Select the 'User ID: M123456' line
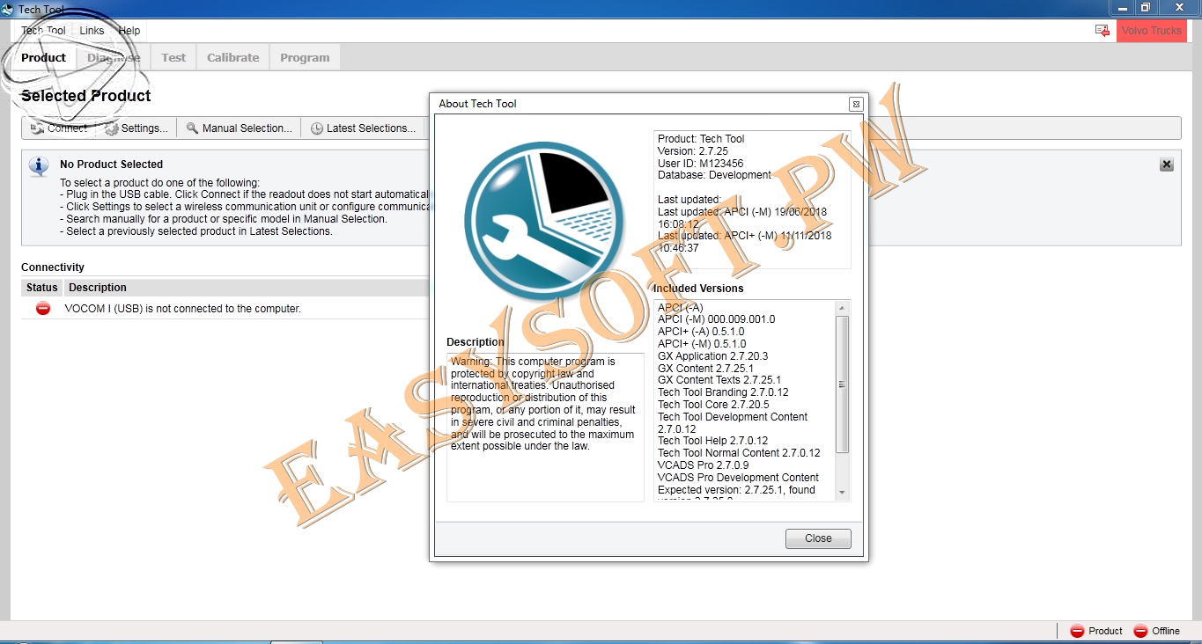The image size is (1202, 644). pos(701,164)
